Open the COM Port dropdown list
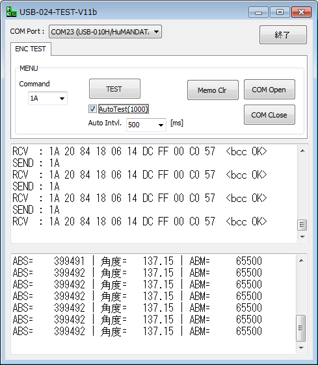Viewport: 318px width, 365px height. point(105,32)
